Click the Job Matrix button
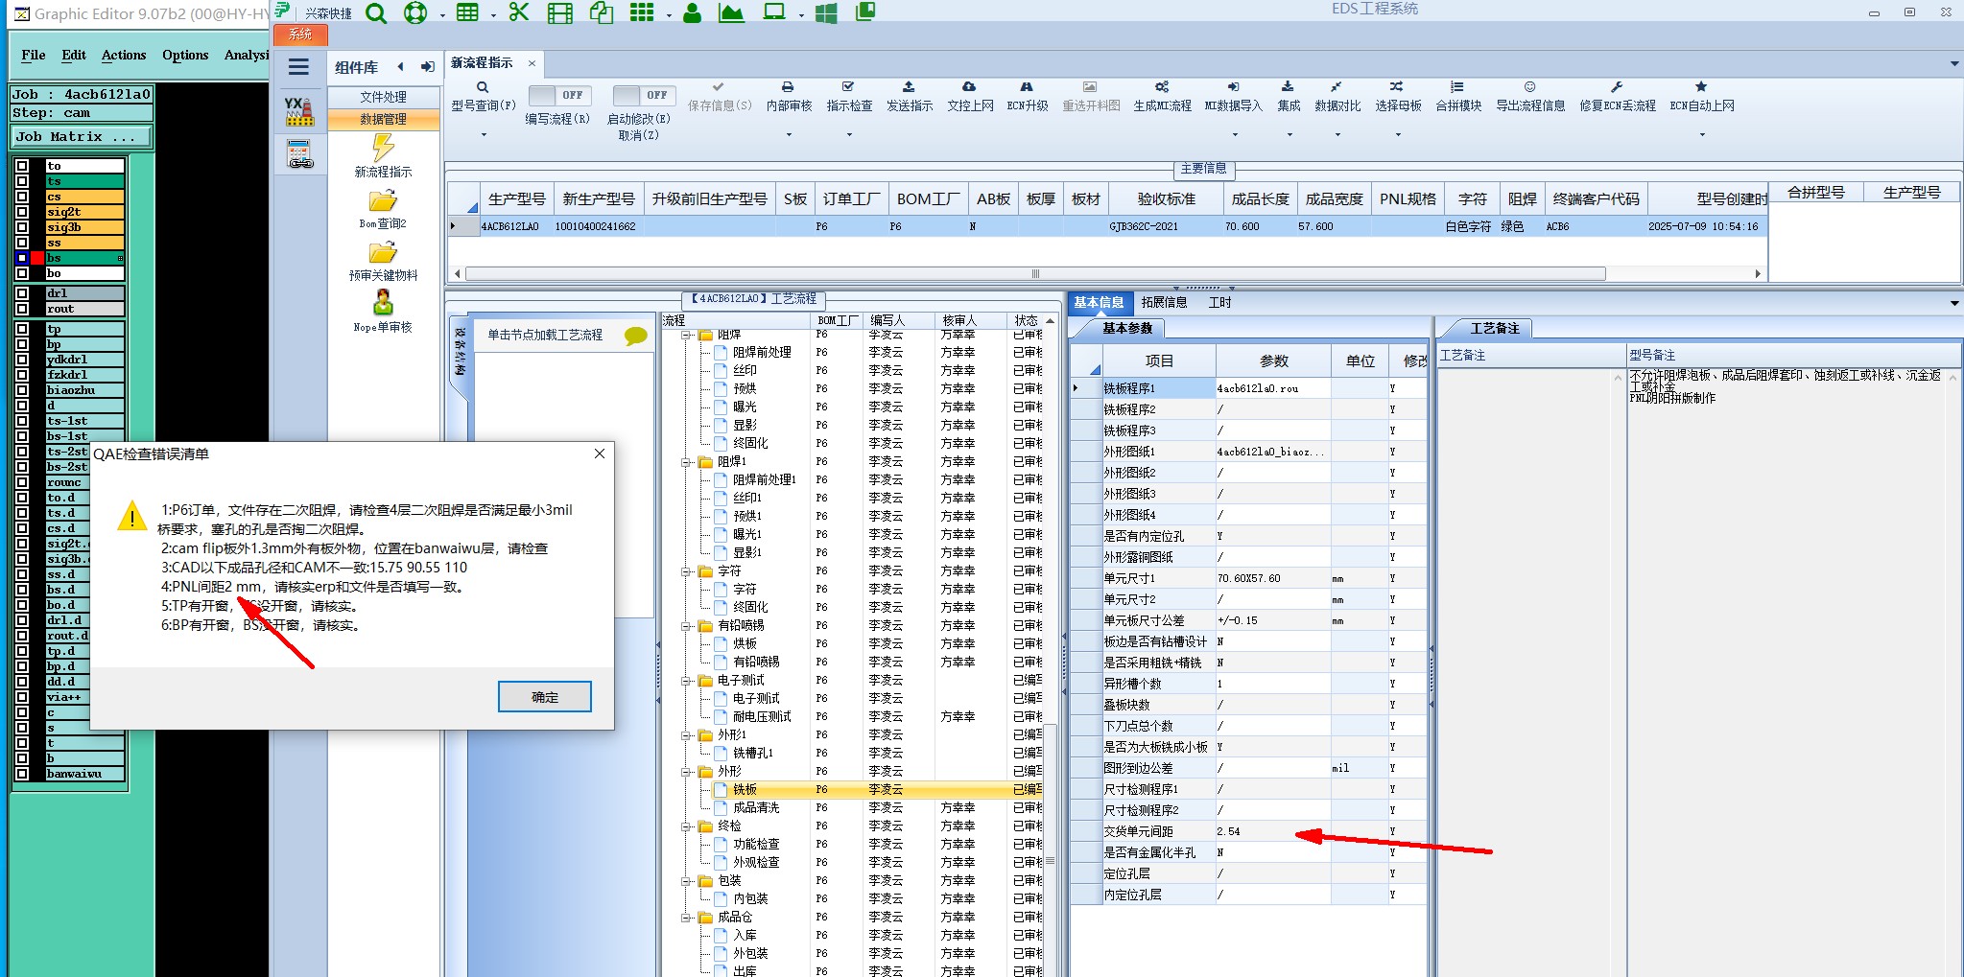Image resolution: width=1964 pixels, height=977 pixels. 82,137
